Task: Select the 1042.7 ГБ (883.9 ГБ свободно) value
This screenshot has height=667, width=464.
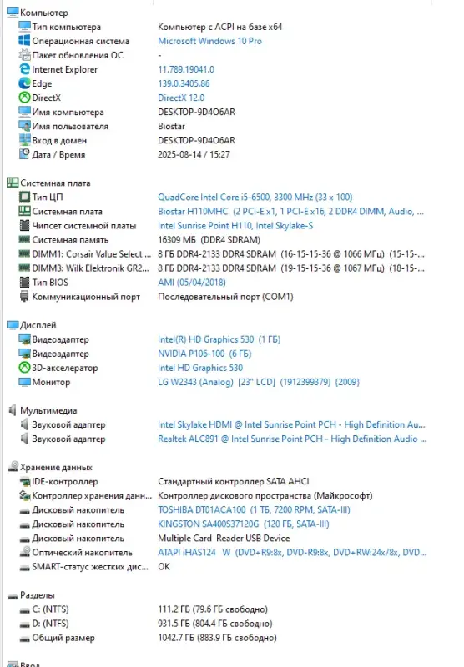Action: click(x=217, y=638)
